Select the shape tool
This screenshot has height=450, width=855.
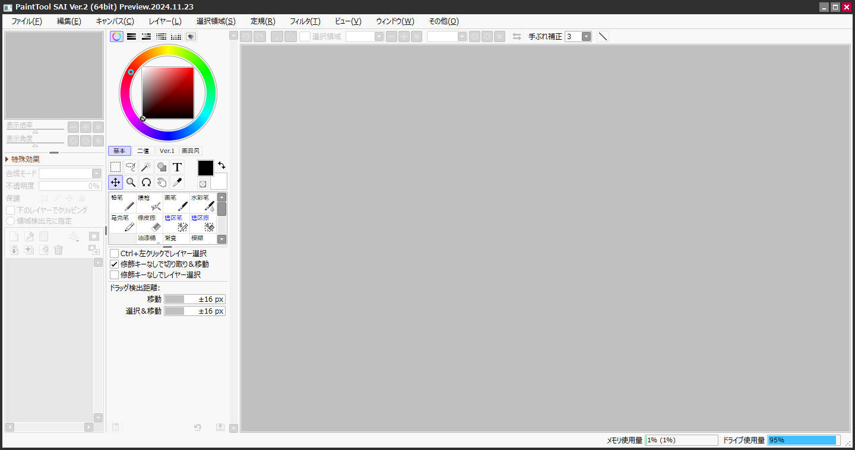(161, 167)
